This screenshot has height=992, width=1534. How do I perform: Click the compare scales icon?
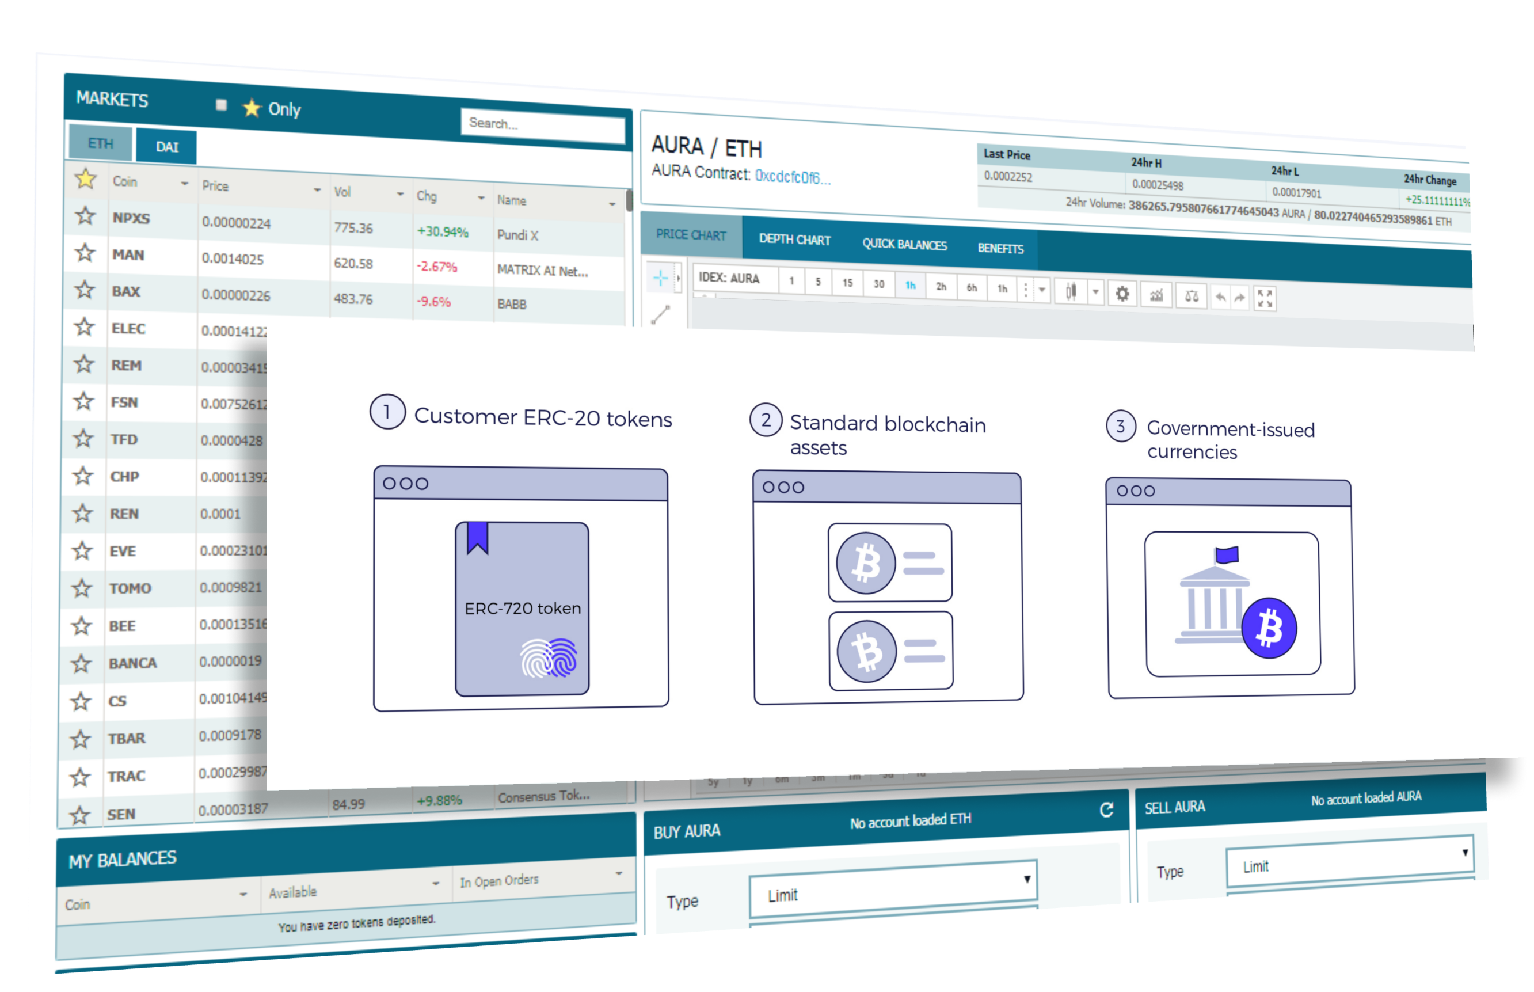(1192, 297)
